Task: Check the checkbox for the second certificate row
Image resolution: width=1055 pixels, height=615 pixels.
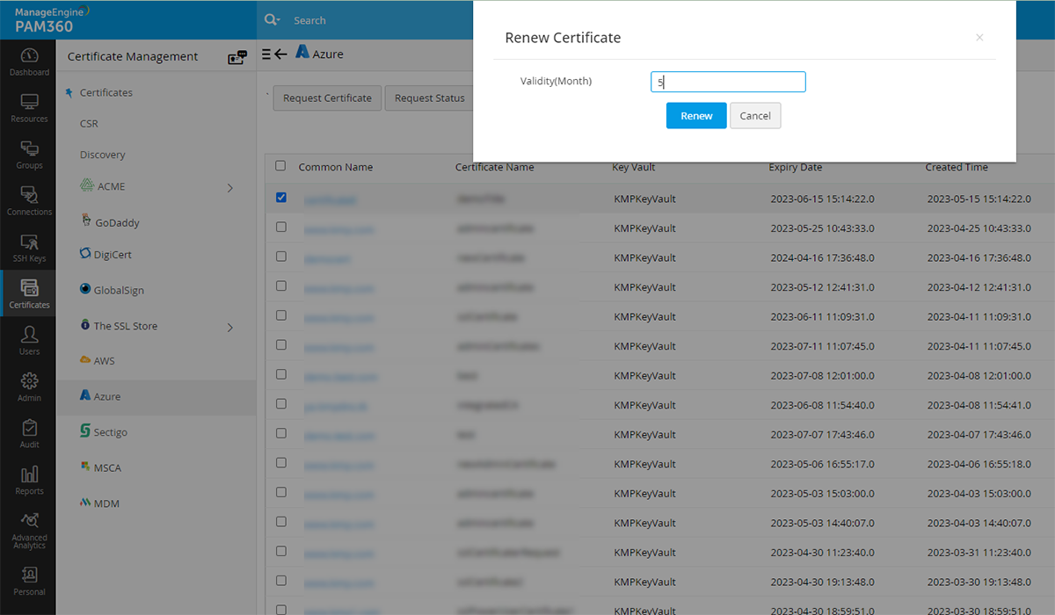Action: click(281, 227)
